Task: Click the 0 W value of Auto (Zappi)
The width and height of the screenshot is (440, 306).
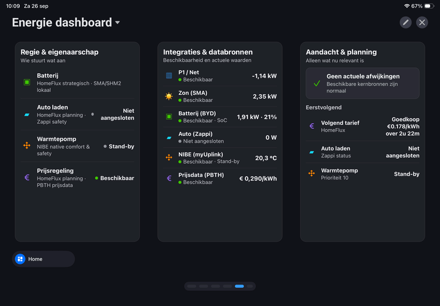Action: pyautogui.click(x=271, y=137)
